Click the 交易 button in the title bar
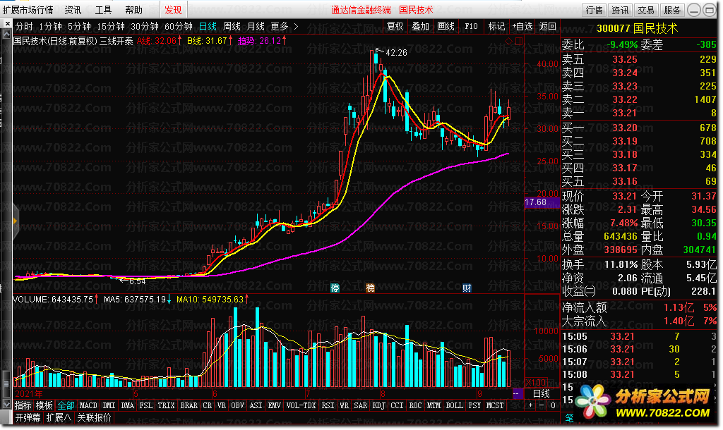Screen dimensions: 723x430 [x=646, y=10]
